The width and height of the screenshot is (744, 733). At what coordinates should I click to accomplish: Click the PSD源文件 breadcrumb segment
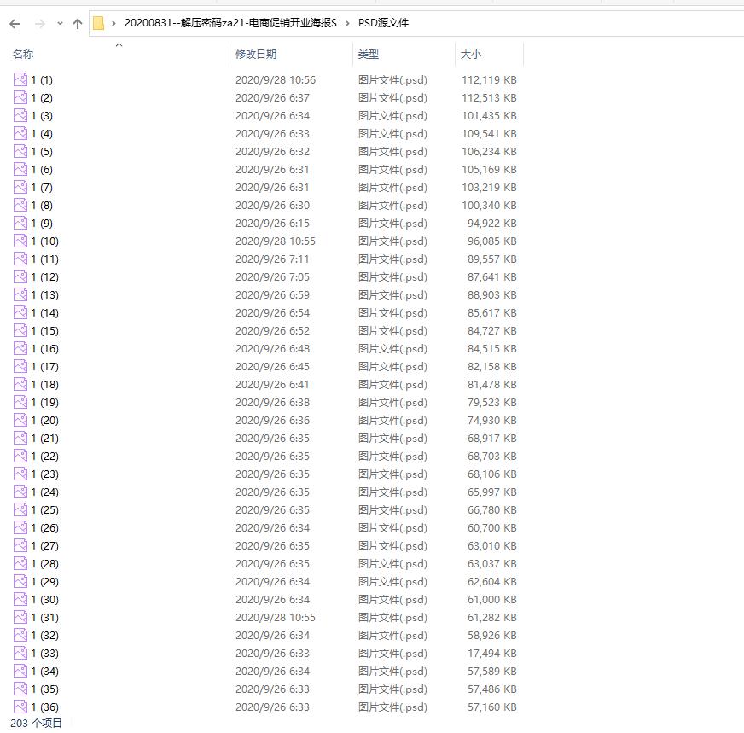383,23
